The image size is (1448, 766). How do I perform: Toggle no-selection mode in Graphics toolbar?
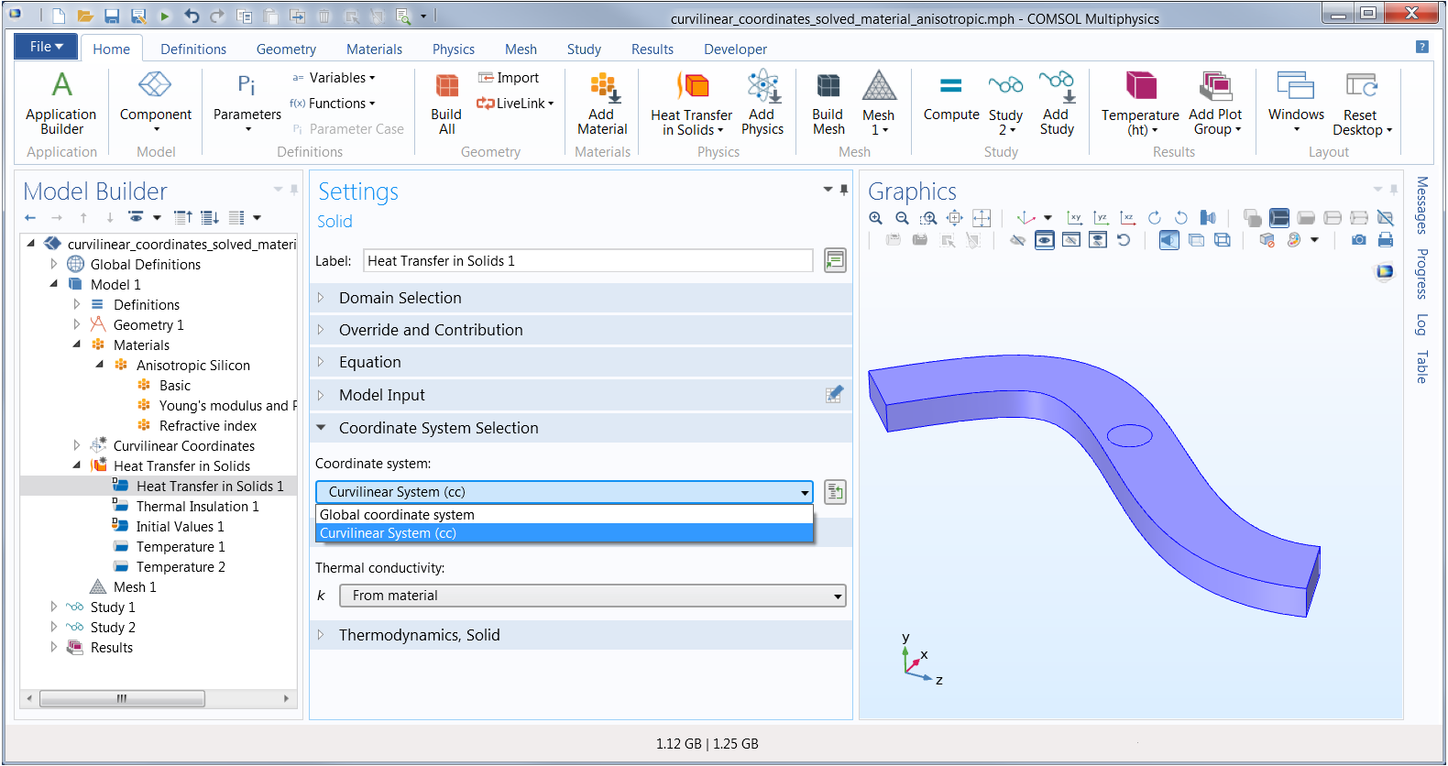1386,218
